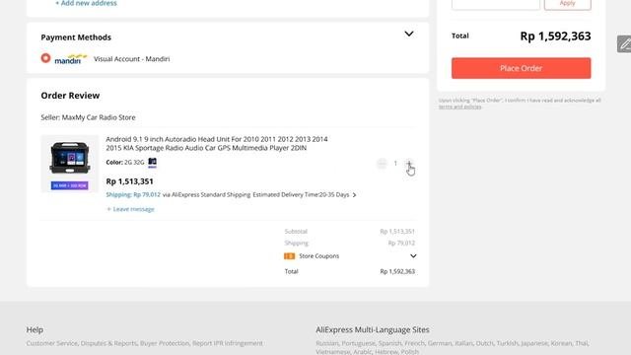Screen dimensions: 631x355
Task: Click the Place Order button
Action: (522, 68)
